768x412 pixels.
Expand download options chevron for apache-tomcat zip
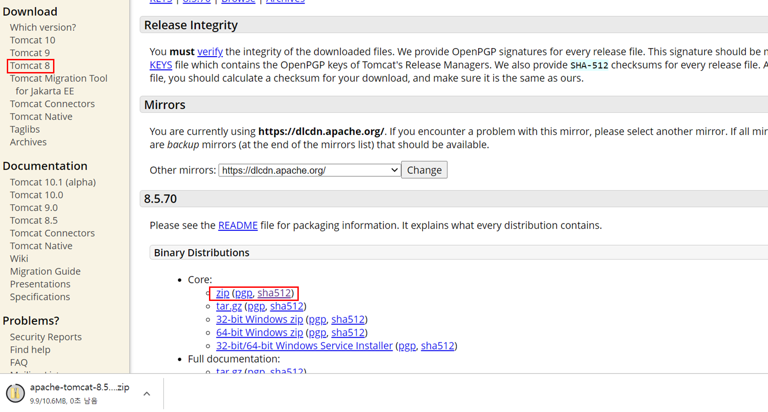[146, 394]
